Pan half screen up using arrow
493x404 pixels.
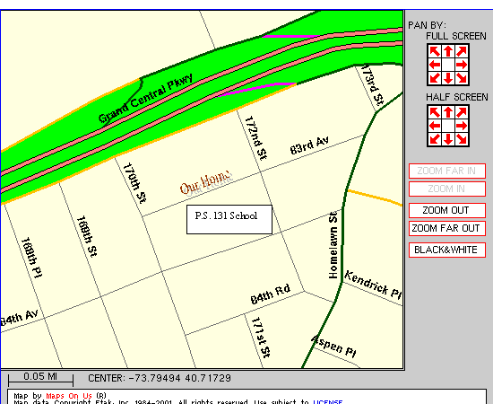click(448, 112)
